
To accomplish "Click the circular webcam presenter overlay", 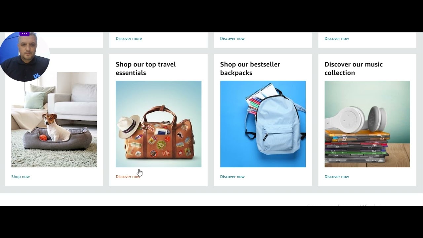I will [25, 57].
